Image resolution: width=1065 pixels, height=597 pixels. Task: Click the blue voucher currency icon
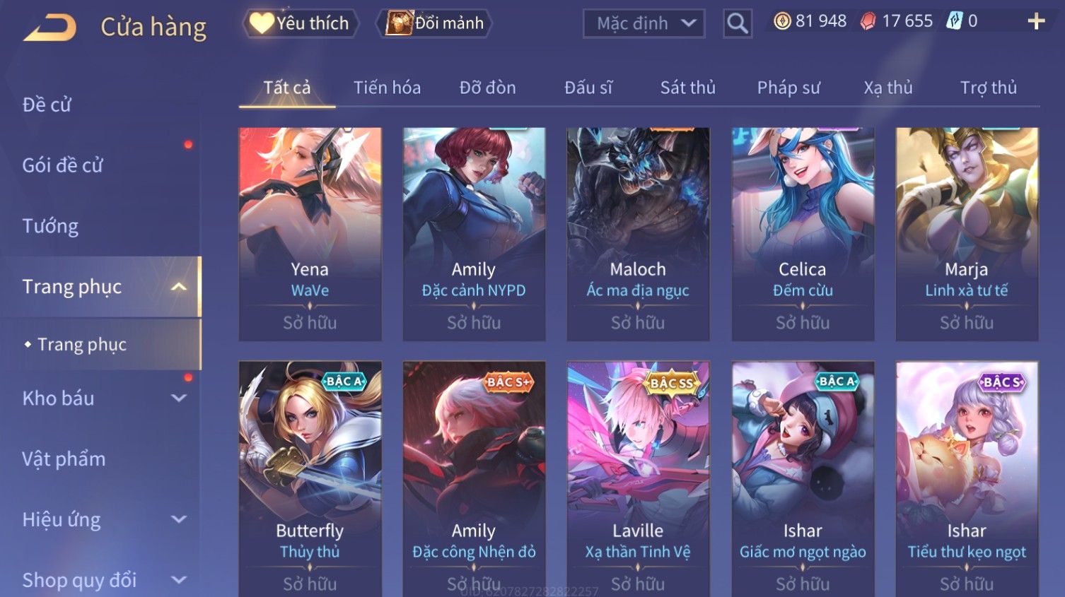954,21
